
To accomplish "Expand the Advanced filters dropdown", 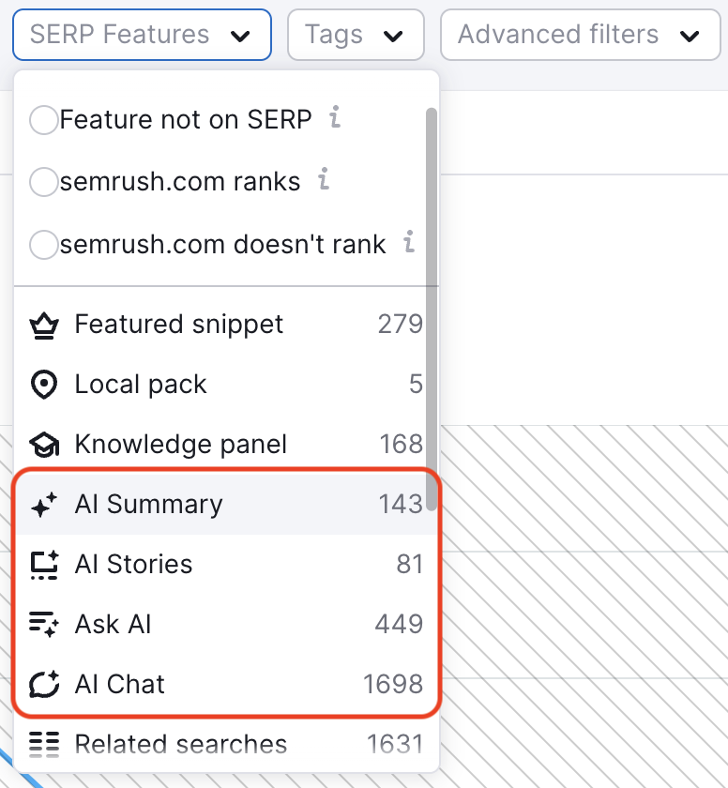I will click(580, 35).
